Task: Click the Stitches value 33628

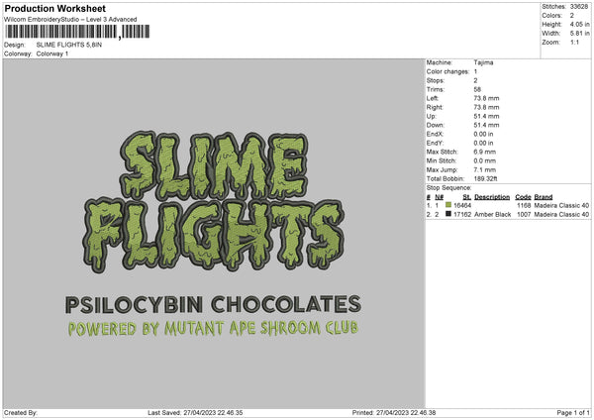Action: click(x=579, y=7)
